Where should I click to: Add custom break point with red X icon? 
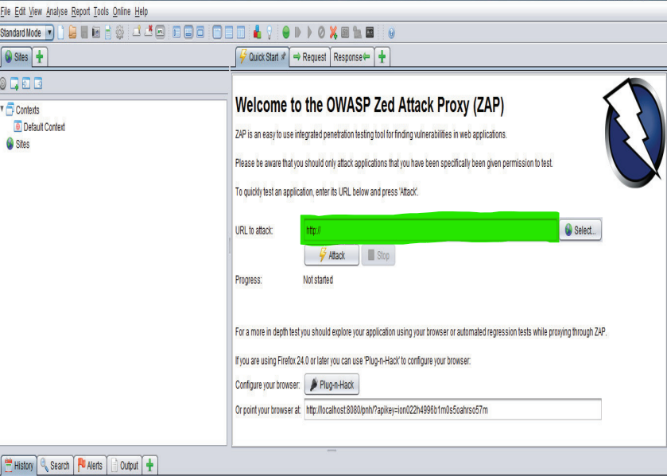pos(334,33)
